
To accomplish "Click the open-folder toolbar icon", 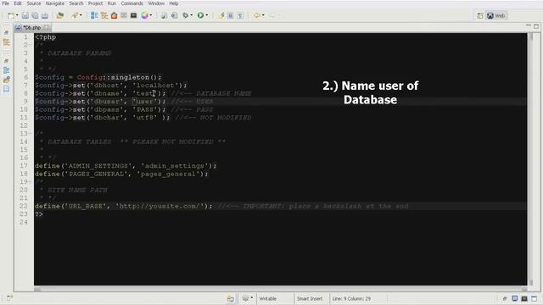I will coord(60,15).
